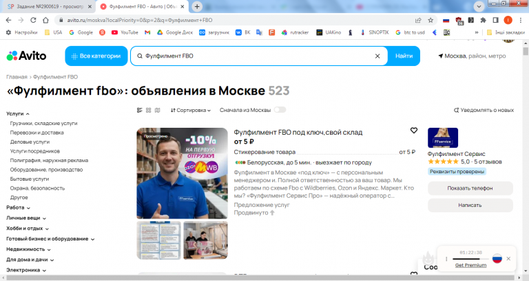The height and width of the screenshot is (281, 529).
Task: Open Yandex bookmark icon
Action: point(102,32)
